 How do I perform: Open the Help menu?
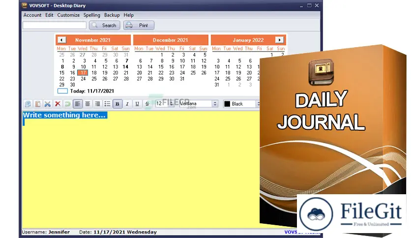[x=128, y=15]
